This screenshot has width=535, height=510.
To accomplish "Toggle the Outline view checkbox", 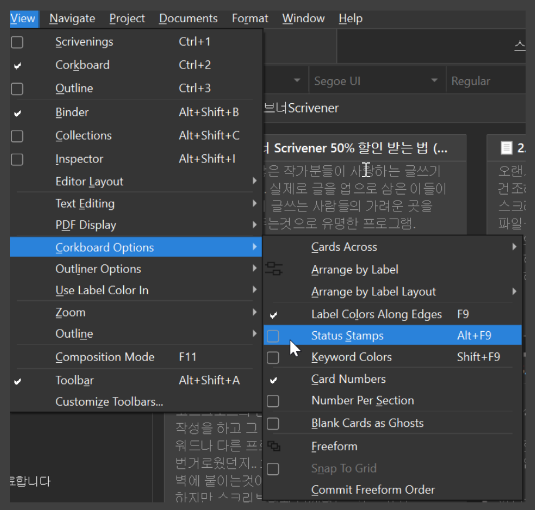I will [17, 89].
